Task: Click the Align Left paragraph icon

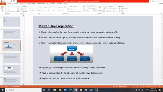Action: 52,10
